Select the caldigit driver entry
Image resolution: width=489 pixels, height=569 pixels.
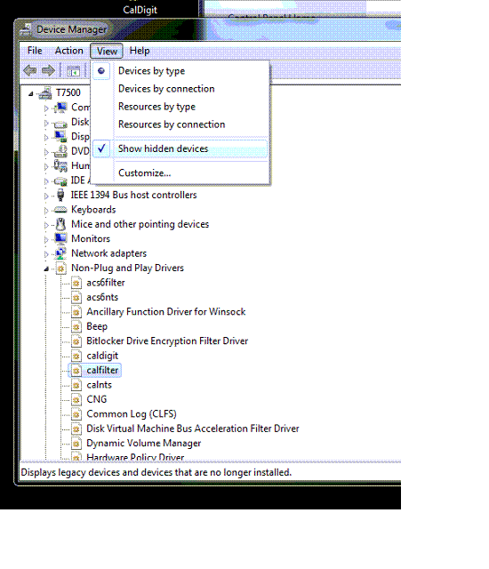pos(102,356)
